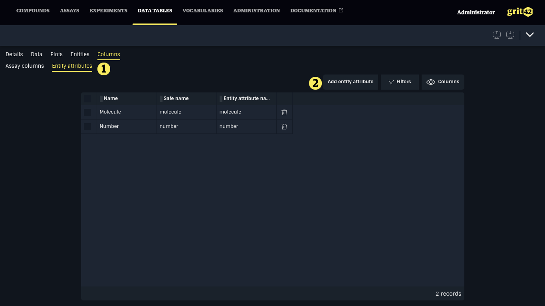Image resolution: width=545 pixels, height=306 pixels.
Task: Open Documentation external link icon
Action: click(x=341, y=11)
